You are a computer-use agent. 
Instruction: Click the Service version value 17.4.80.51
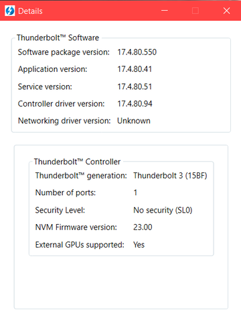(x=135, y=87)
